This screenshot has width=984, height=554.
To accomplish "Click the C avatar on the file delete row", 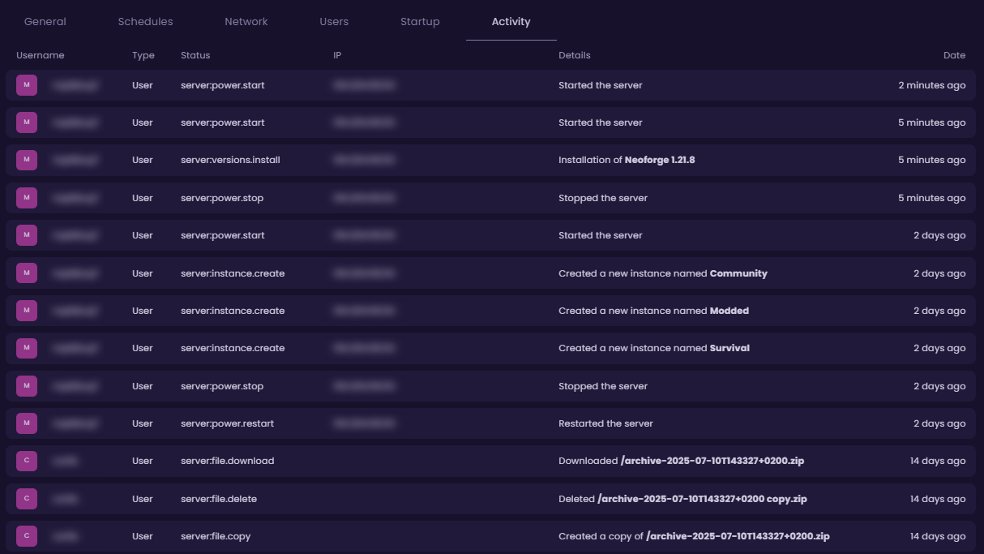I will (27, 499).
